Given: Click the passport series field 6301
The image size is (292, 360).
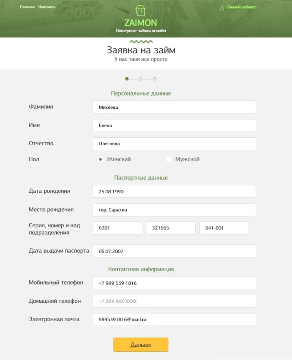Looking at the screenshot, I should [x=118, y=228].
